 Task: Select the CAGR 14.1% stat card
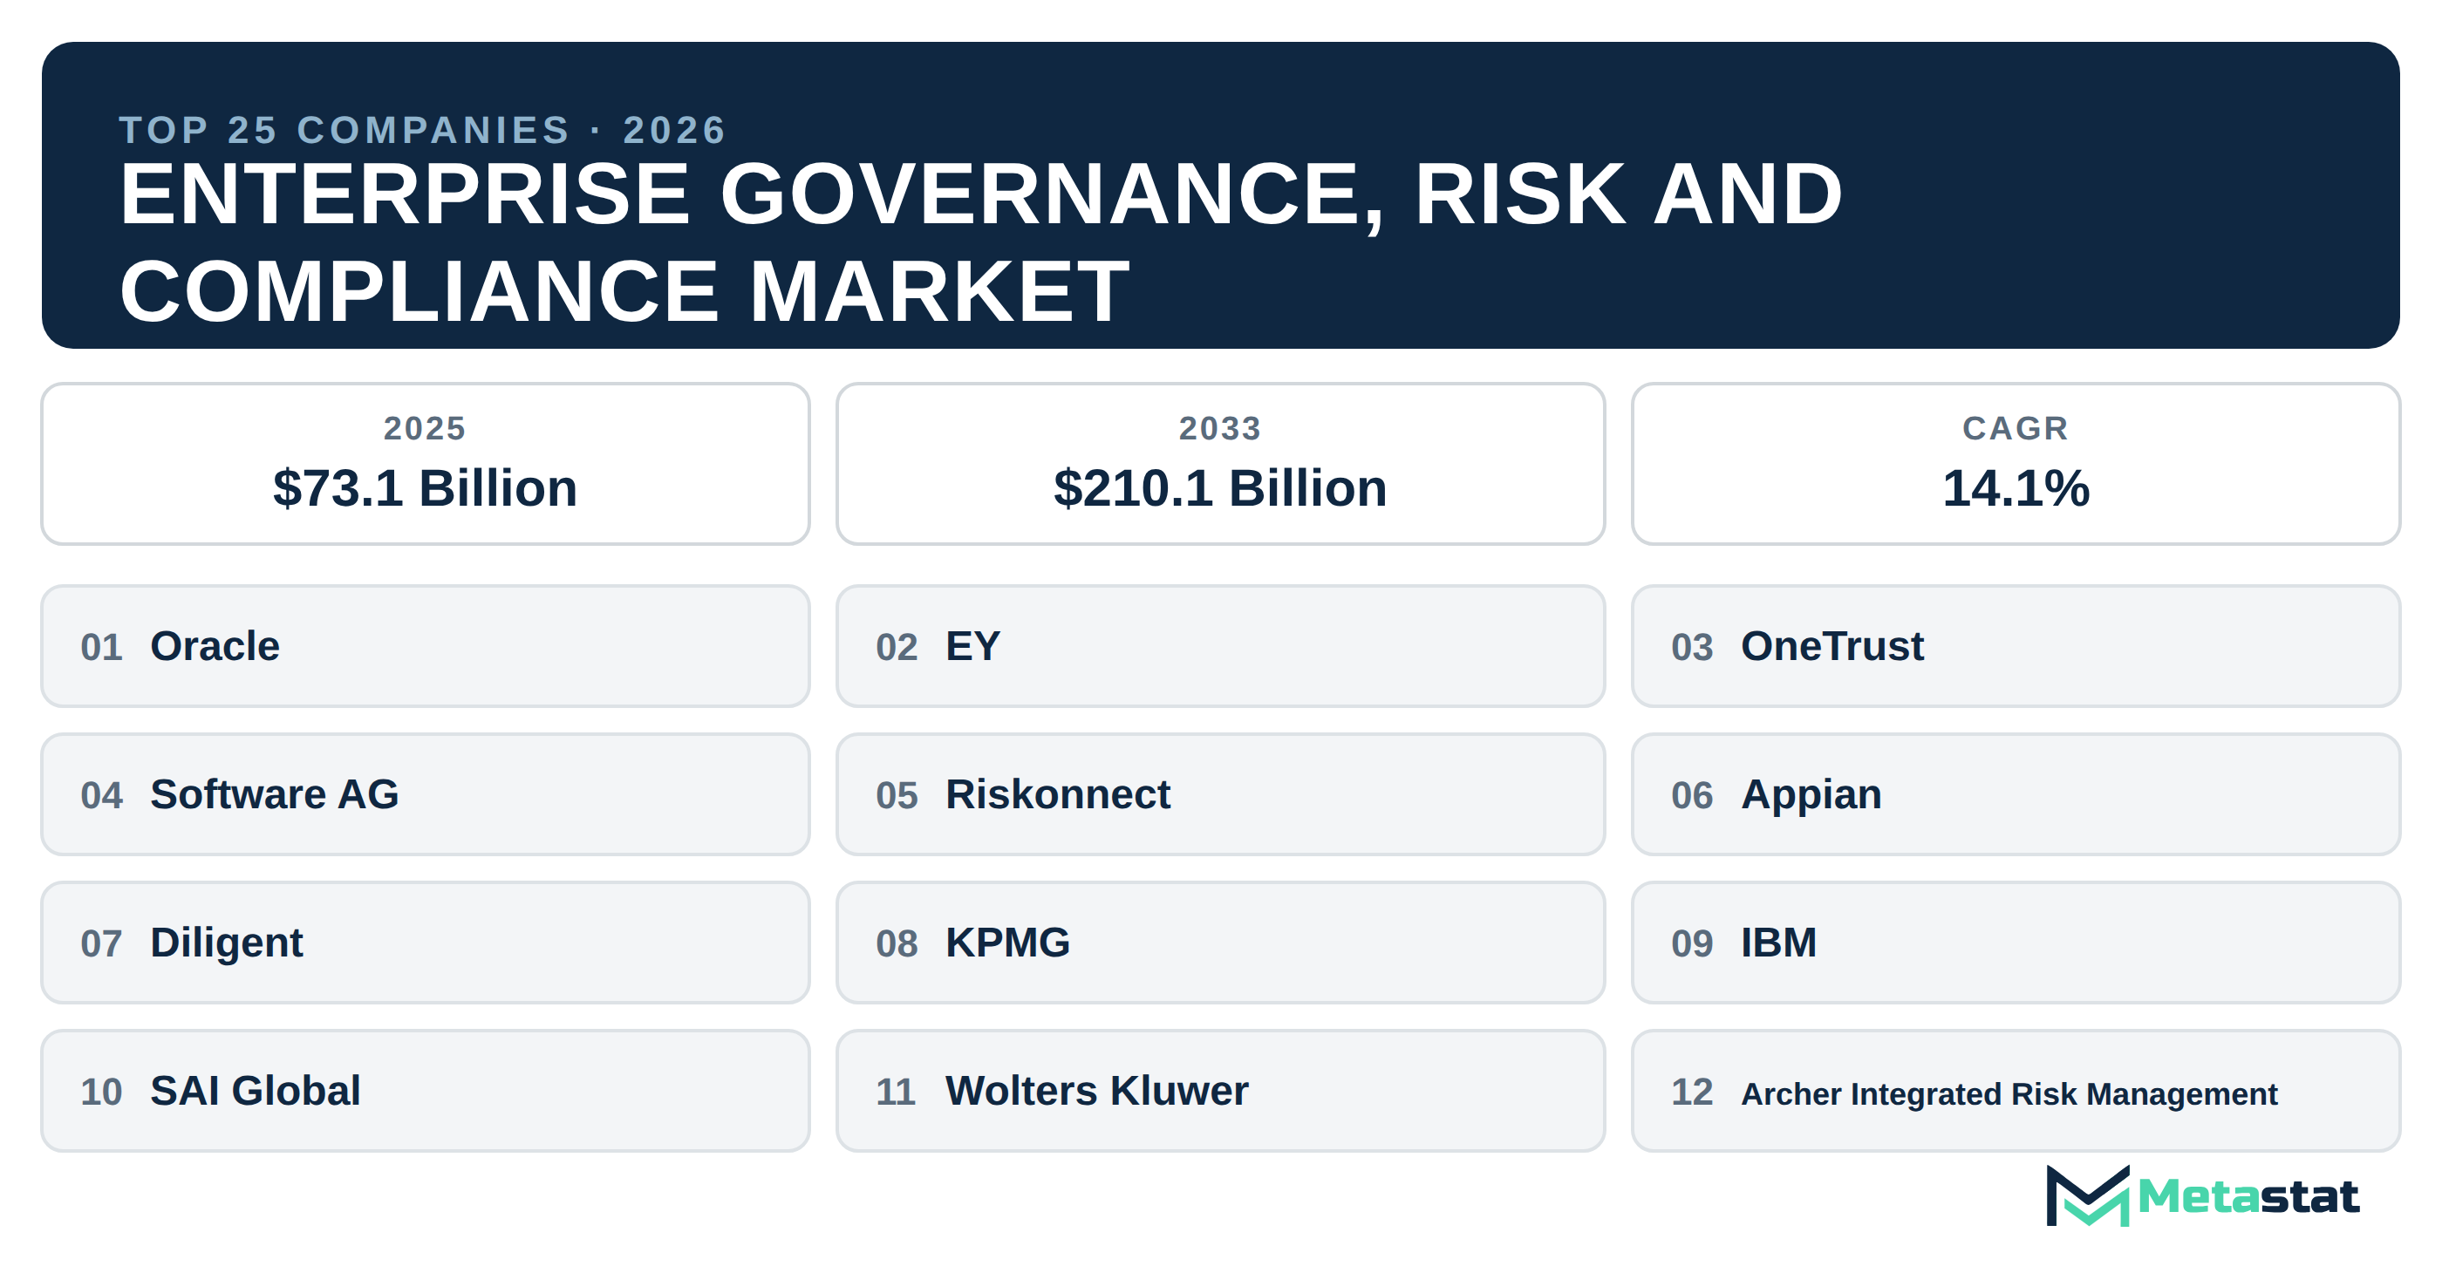click(x=2016, y=464)
